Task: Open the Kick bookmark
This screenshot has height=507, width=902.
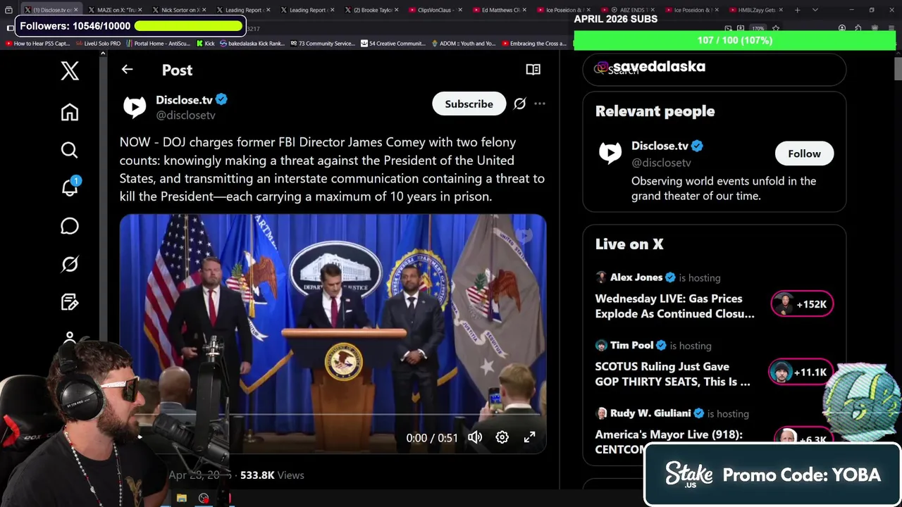Action: point(205,44)
